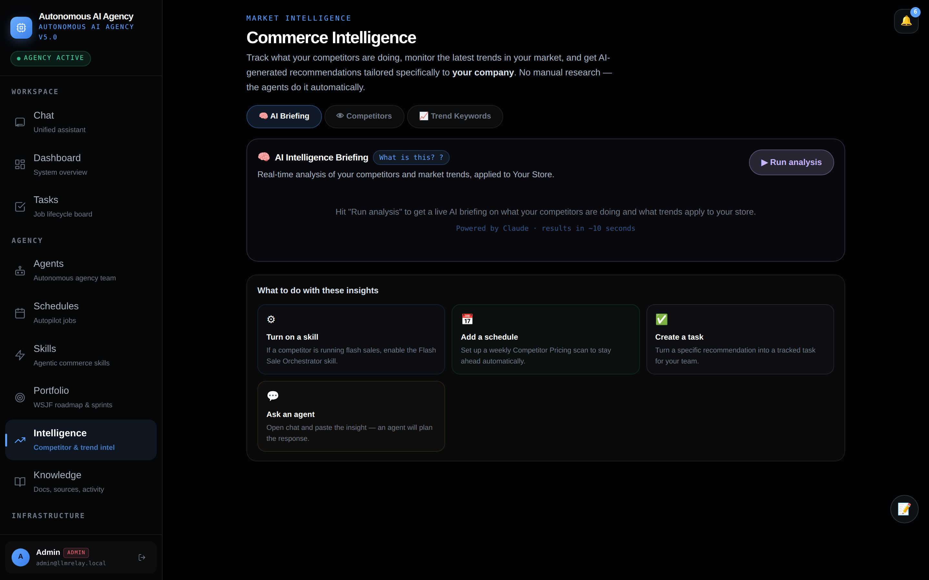The height and width of the screenshot is (580, 929).
Task: Click the brain icon beside AI Intelligence Briefing
Action: 264,157
